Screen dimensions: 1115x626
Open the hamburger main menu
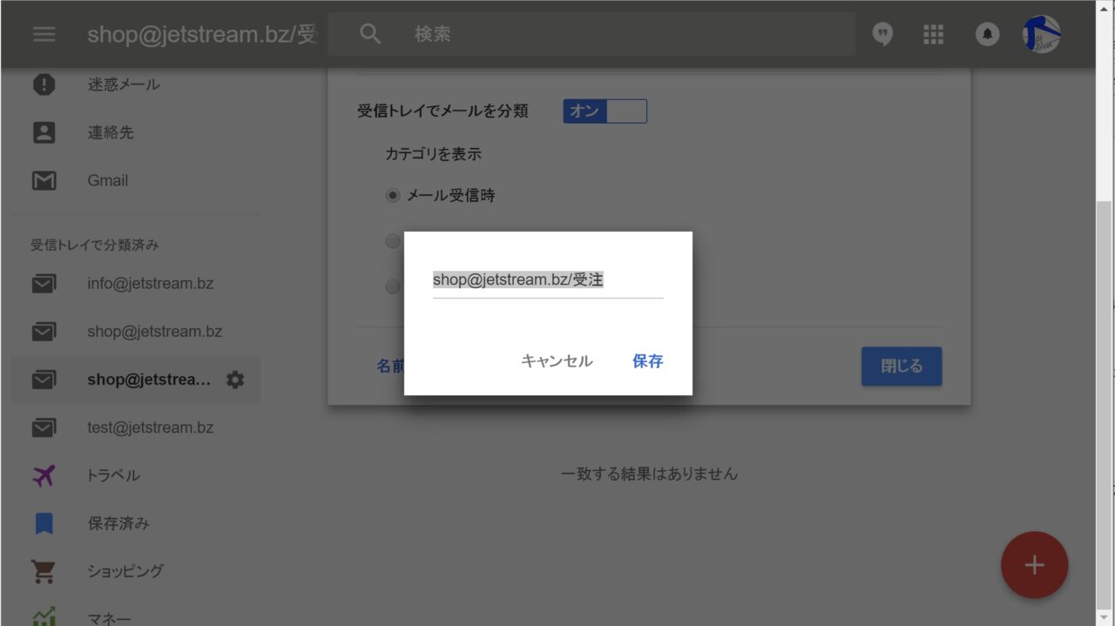[x=44, y=34]
